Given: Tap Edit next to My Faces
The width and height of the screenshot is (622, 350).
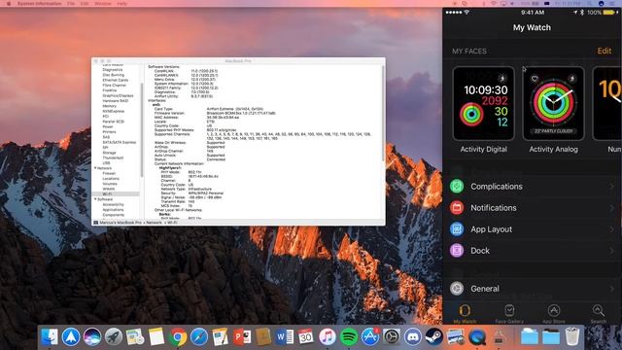Looking at the screenshot, I should 605,51.
